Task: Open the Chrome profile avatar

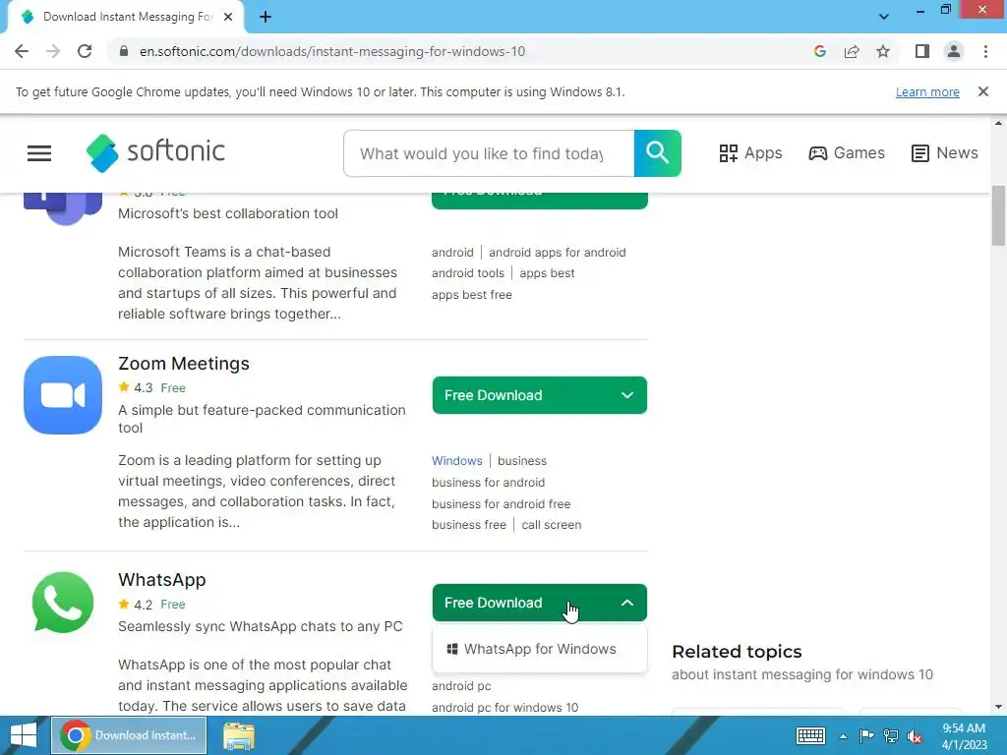Action: pos(954,51)
